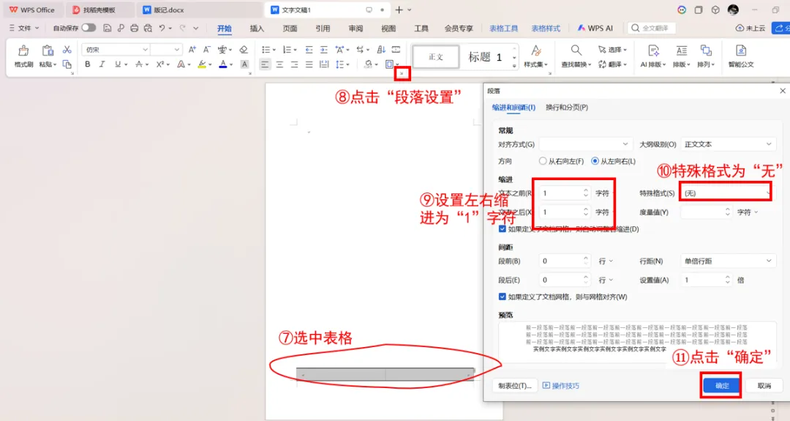
Task: Toggle the AutoSave (自动保存) switch
Action: [x=89, y=28]
